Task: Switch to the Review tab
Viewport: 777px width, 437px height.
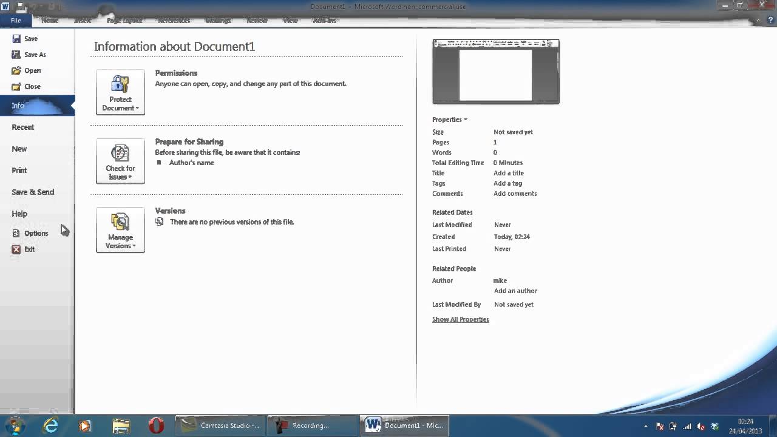Action: point(257,20)
